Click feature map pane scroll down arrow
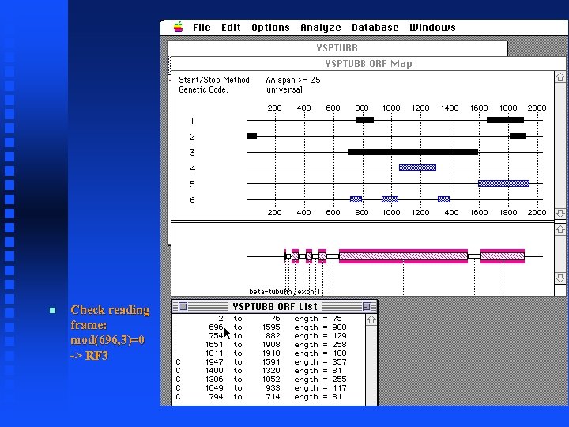The width and height of the screenshot is (569, 427). [560, 278]
